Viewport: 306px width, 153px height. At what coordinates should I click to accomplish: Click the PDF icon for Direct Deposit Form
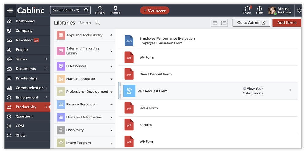click(x=129, y=74)
